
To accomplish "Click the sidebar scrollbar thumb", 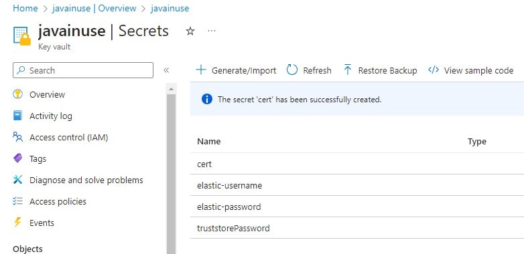I will pyautogui.click(x=171, y=173).
